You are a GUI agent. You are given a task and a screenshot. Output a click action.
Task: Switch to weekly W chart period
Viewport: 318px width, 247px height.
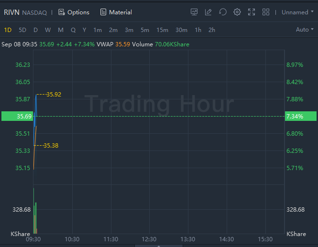point(48,30)
